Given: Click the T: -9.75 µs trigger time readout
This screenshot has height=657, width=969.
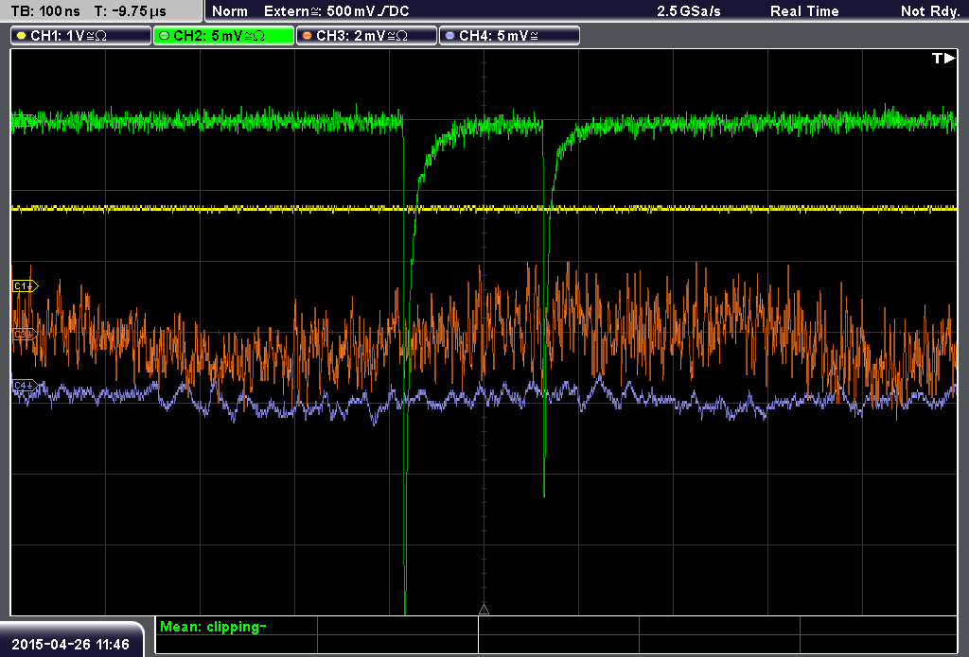Looking at the screenshot, I should point(130,11).
